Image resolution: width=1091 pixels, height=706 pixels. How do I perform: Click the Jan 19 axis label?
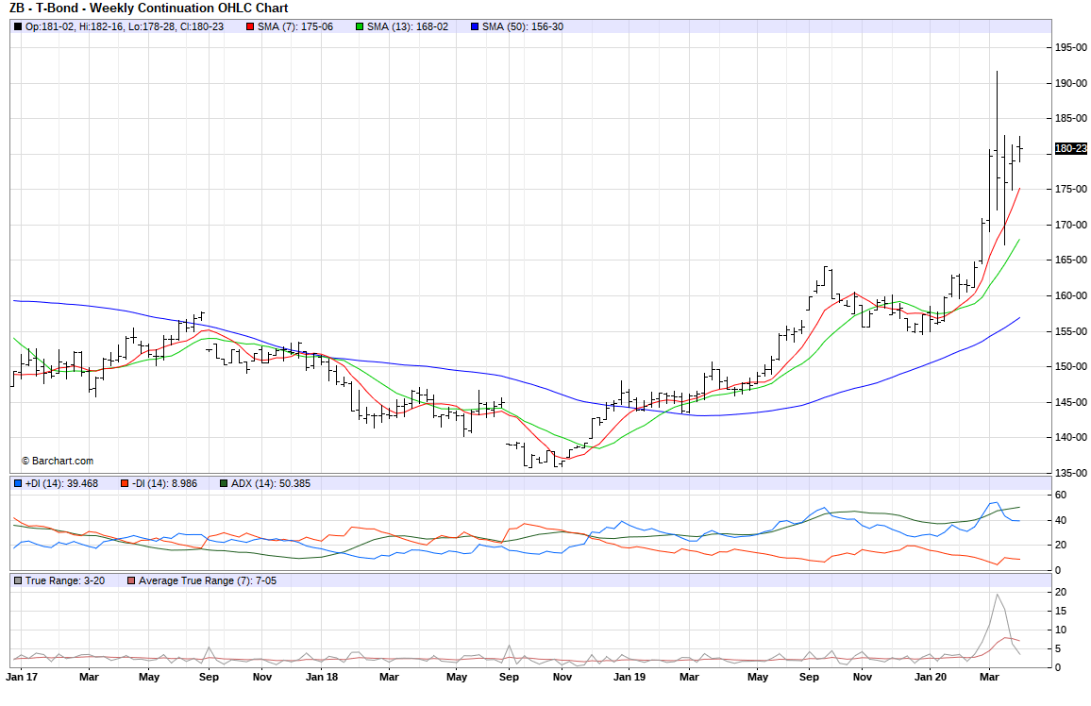click(x=629, y=677)
